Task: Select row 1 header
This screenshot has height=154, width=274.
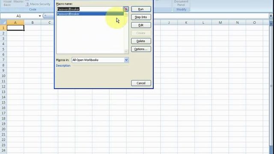Action: coord(3,28)
